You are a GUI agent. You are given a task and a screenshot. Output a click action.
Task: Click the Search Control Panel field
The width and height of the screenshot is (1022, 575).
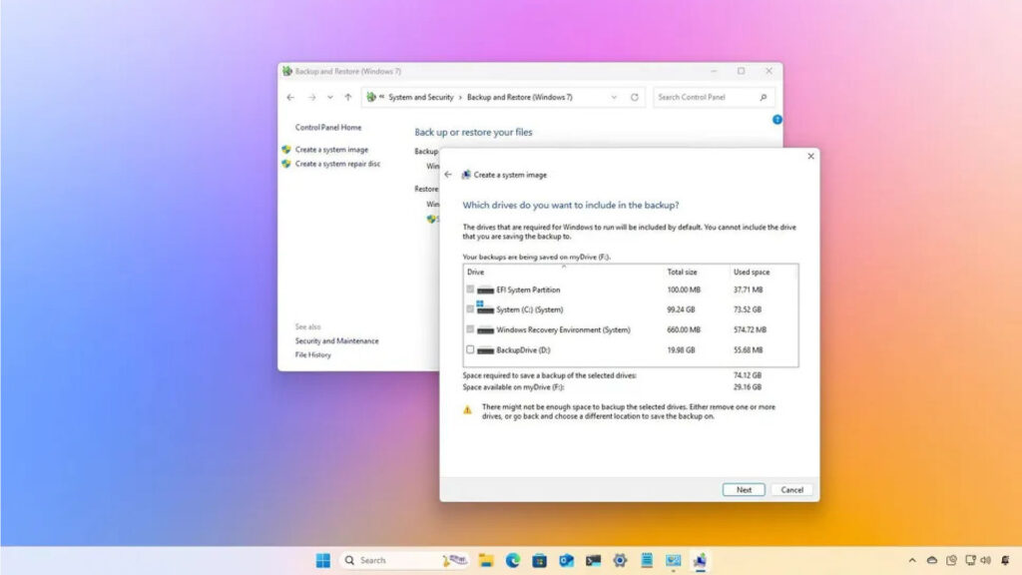pyautogui.click(x=706, y=97)
